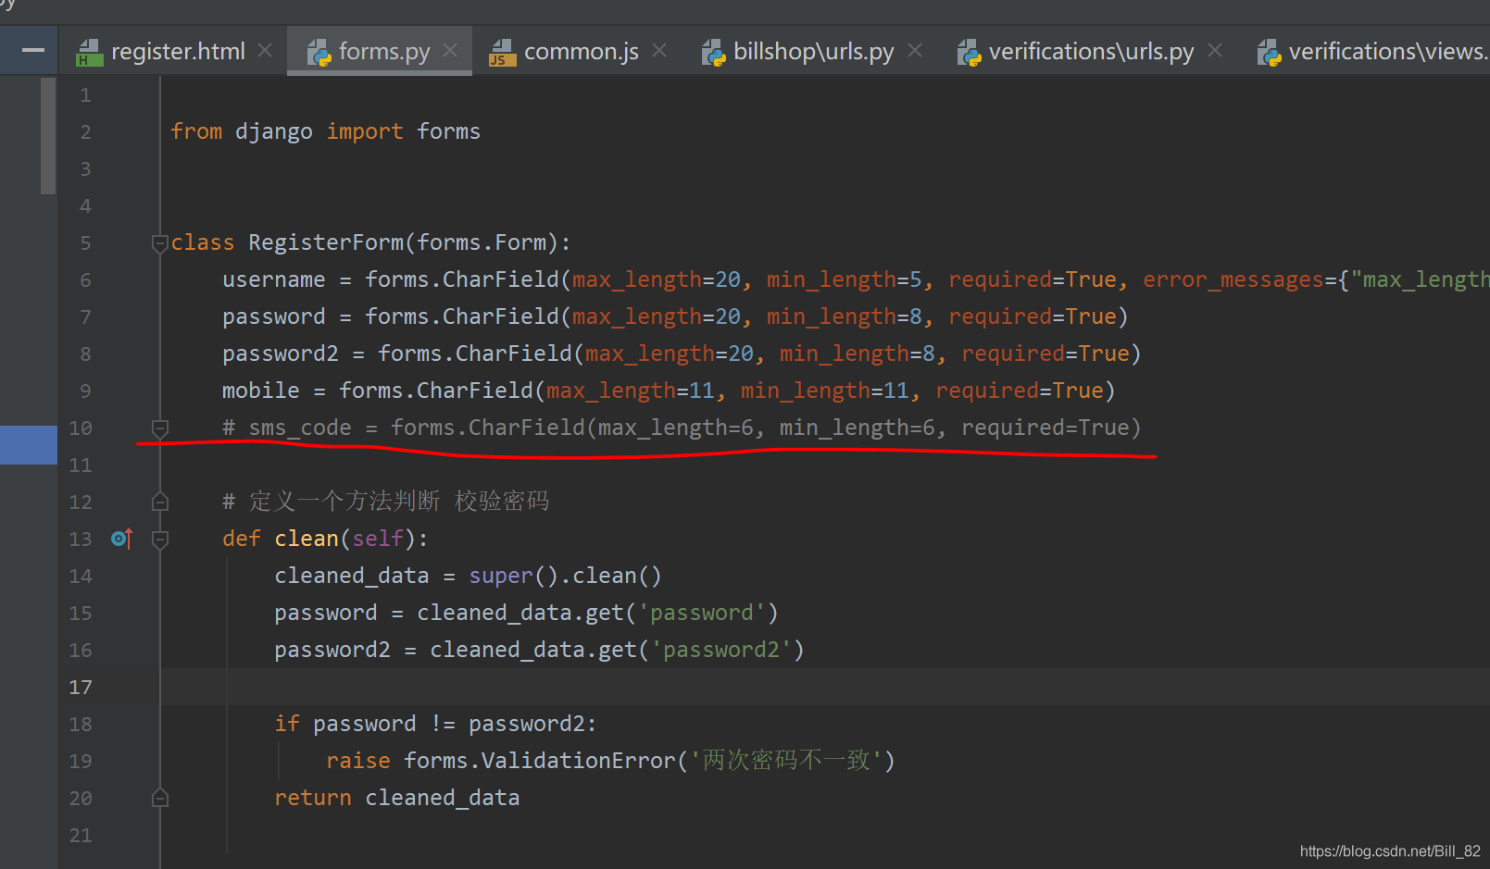Viewport: 1490px width, 869px height.
Task: Click the left vertical scrollbar thumb
Action: 48,135
